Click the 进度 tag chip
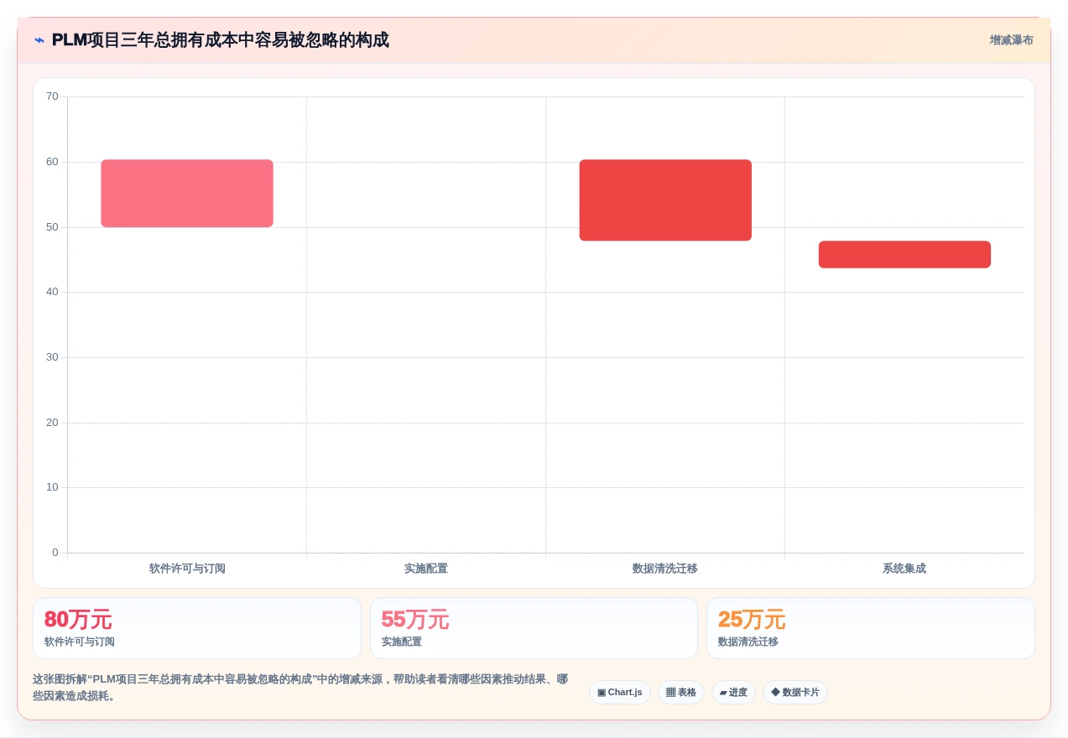 point(733,693)
